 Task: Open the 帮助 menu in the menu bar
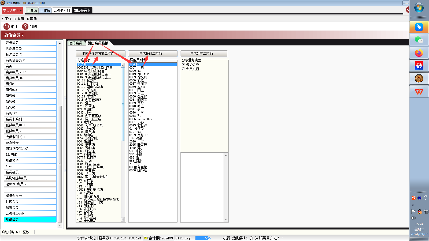(x=32, y=19)
